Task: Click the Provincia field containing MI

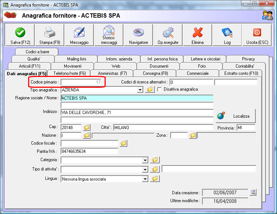Action: point(246,128)
